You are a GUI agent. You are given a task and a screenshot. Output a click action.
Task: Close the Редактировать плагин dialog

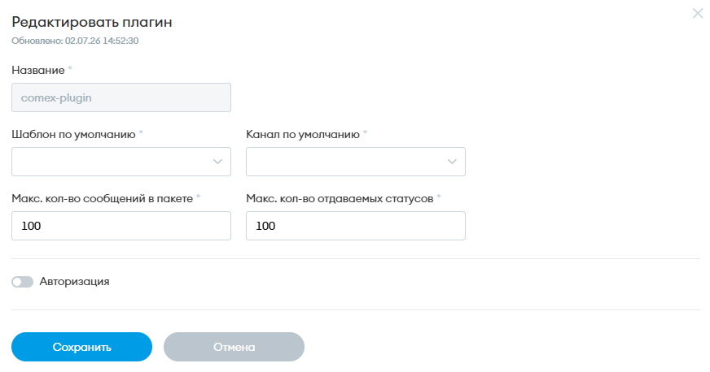[x=697, y=13]
